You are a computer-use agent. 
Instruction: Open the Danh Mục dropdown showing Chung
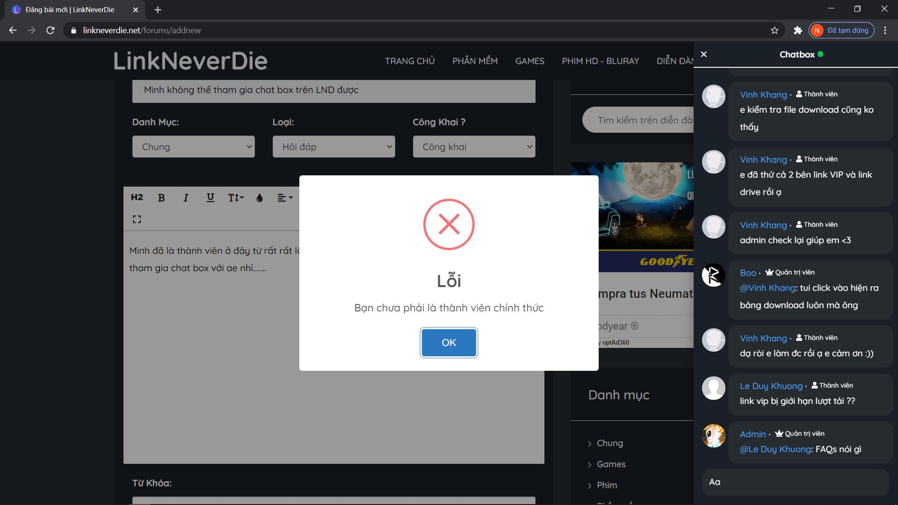tap(193, 147)
